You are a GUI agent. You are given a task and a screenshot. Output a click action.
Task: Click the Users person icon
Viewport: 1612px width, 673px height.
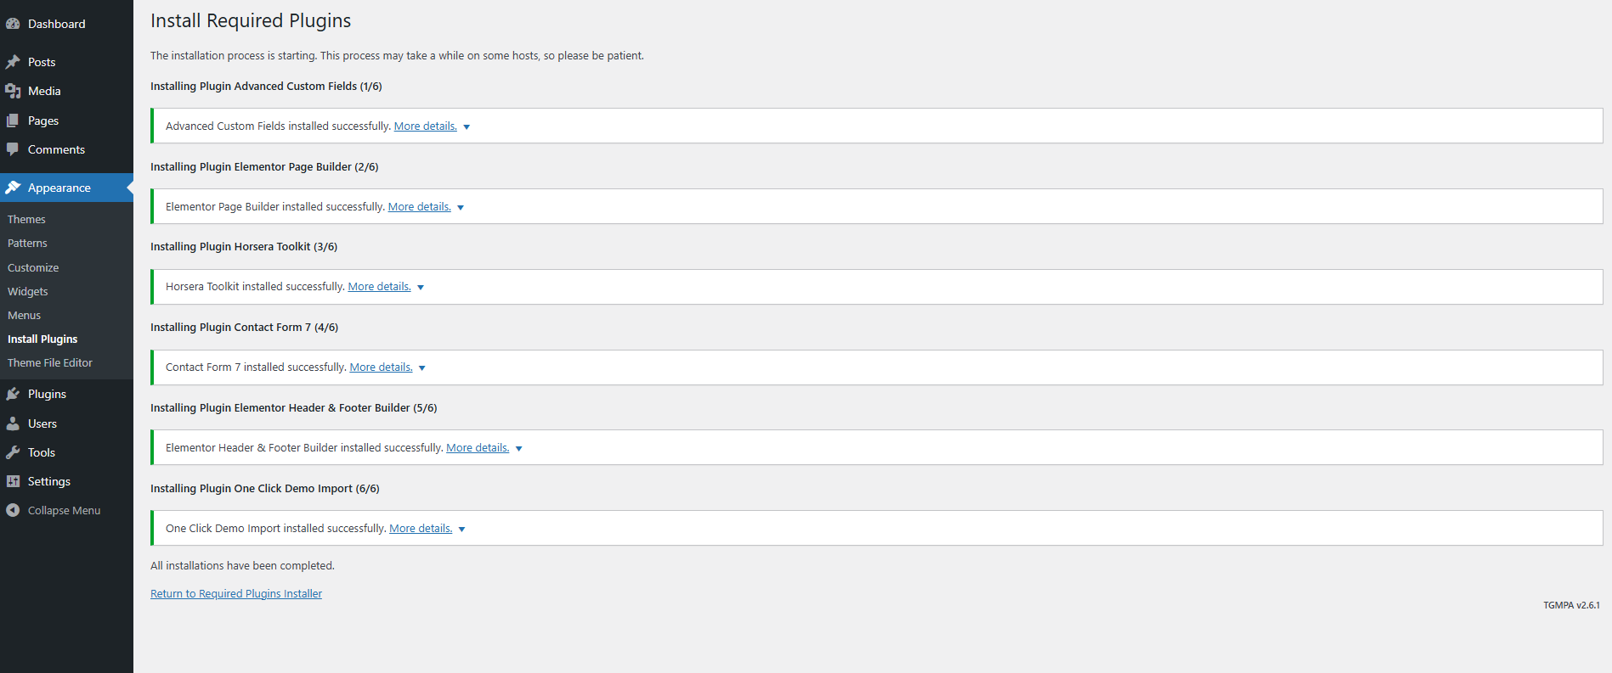13,423
